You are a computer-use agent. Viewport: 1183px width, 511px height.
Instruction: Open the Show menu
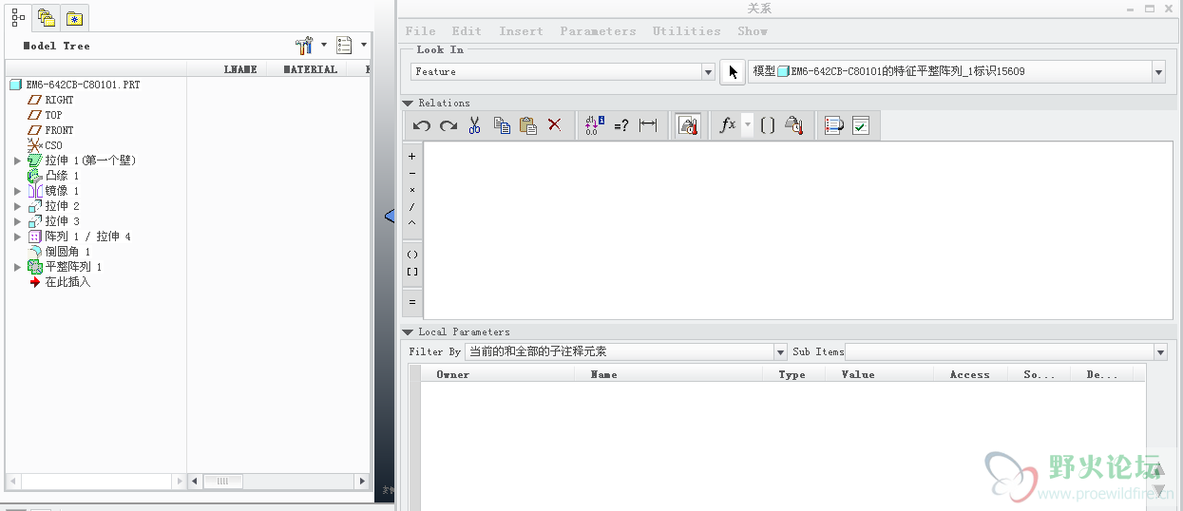[753, 31]
